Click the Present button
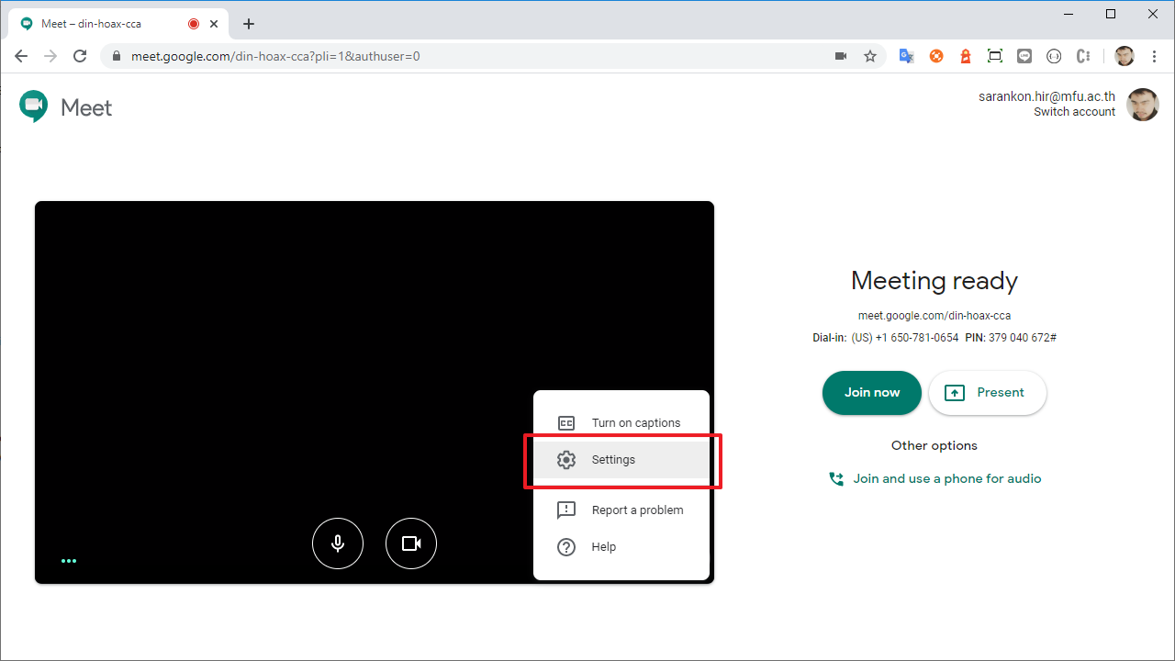1175x661 pixels. pos(988,393)
